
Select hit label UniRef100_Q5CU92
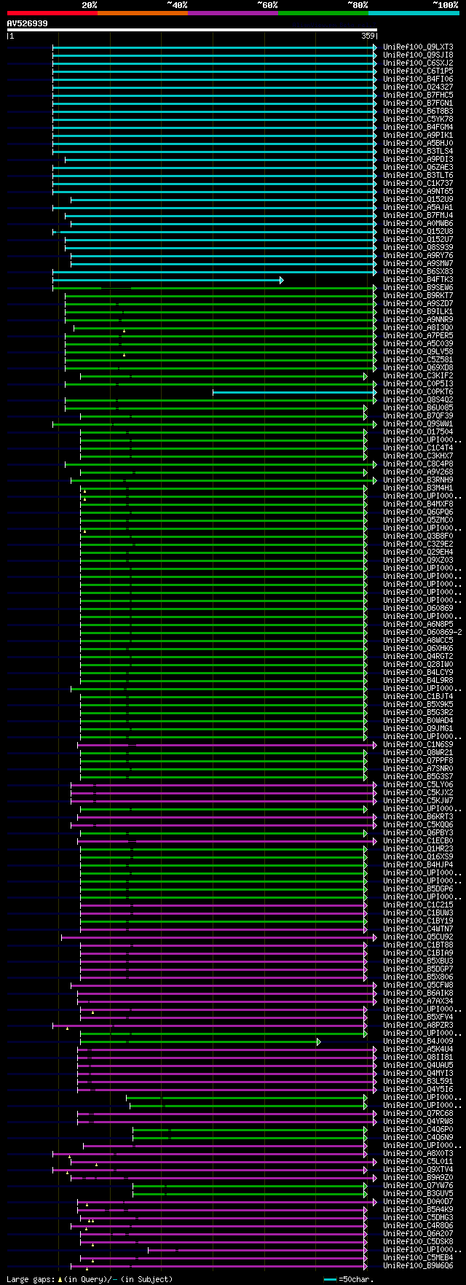pyautogui.click(x=418, y=937)
